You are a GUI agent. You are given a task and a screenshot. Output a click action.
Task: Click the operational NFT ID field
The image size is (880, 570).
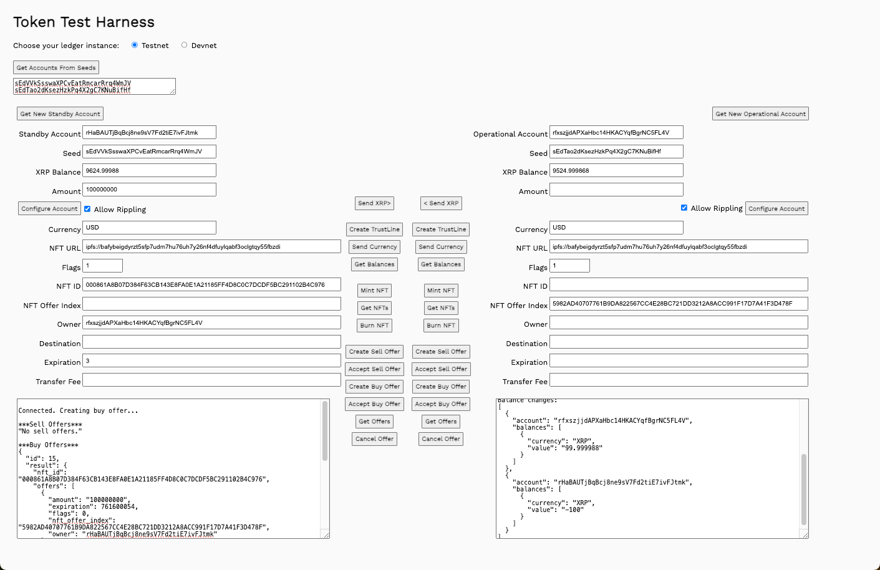pyautogui.click(x=678, y=285)
